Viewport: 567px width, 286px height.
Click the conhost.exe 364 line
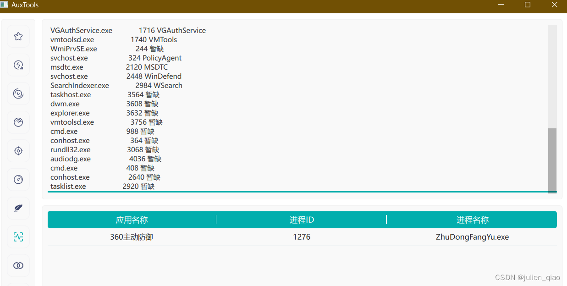coord(105,140)
